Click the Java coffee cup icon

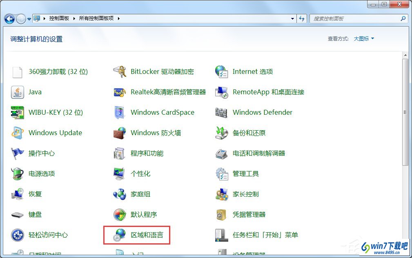tap(17, 92)
